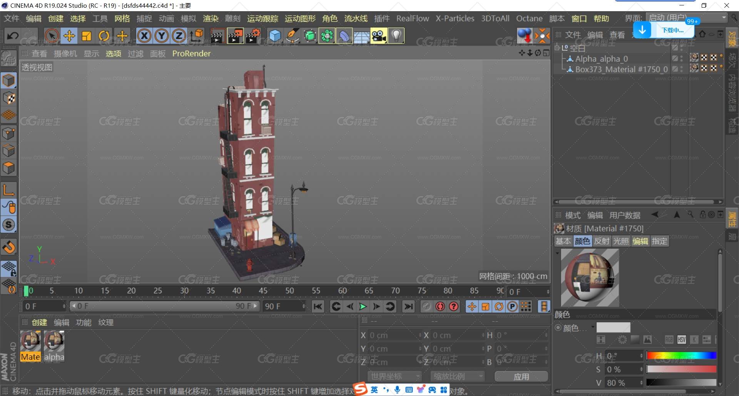Open the Floor environment objects
Screen dimensions: 739x396
click(361, 36)
